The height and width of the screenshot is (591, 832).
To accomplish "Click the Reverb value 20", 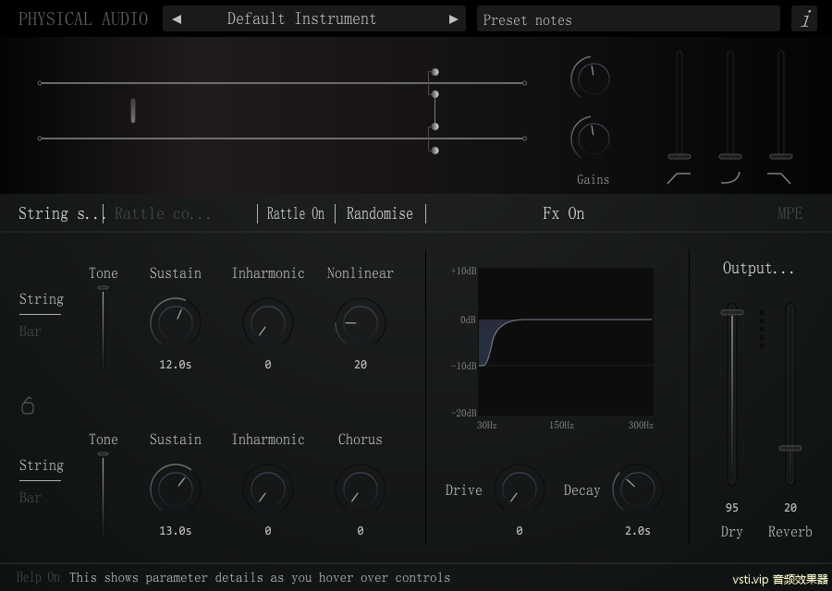I will pos(790,508).
